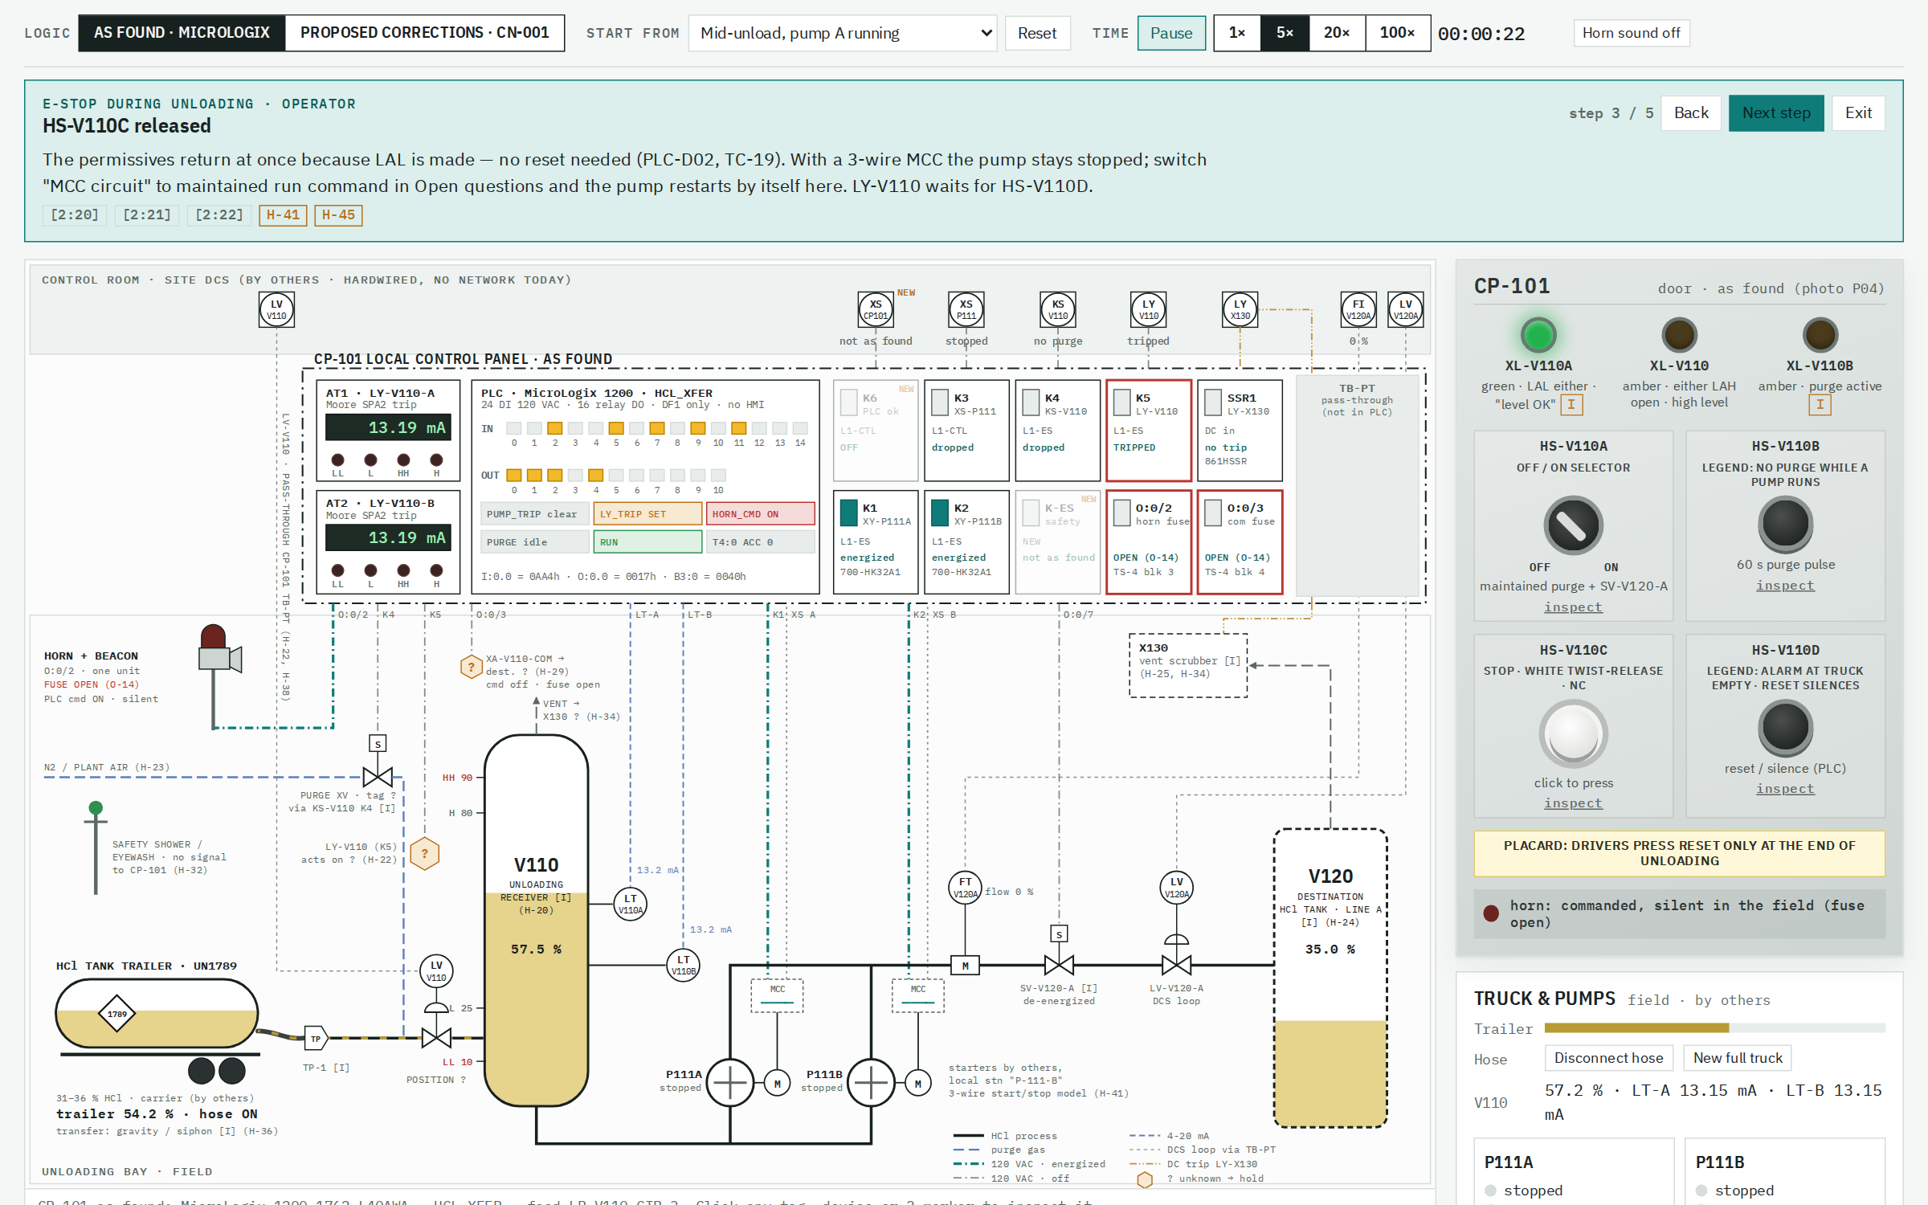
Task: Click the XS CP101 instrument bubble
Action: (876, 309)
